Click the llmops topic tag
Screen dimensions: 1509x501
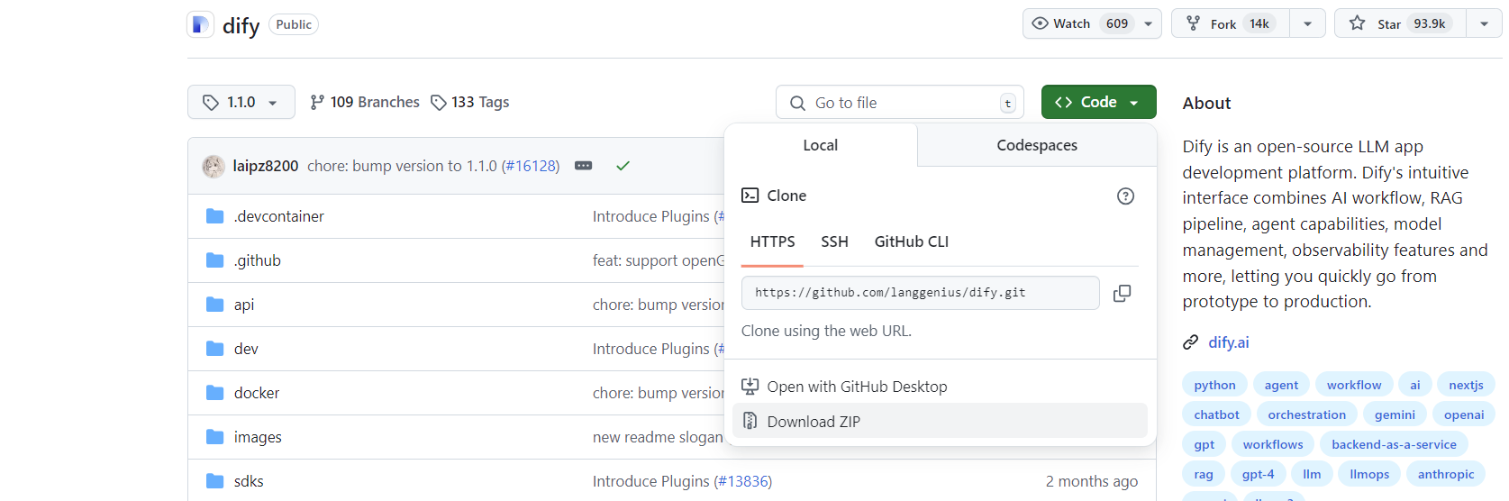coord(1369,474)
